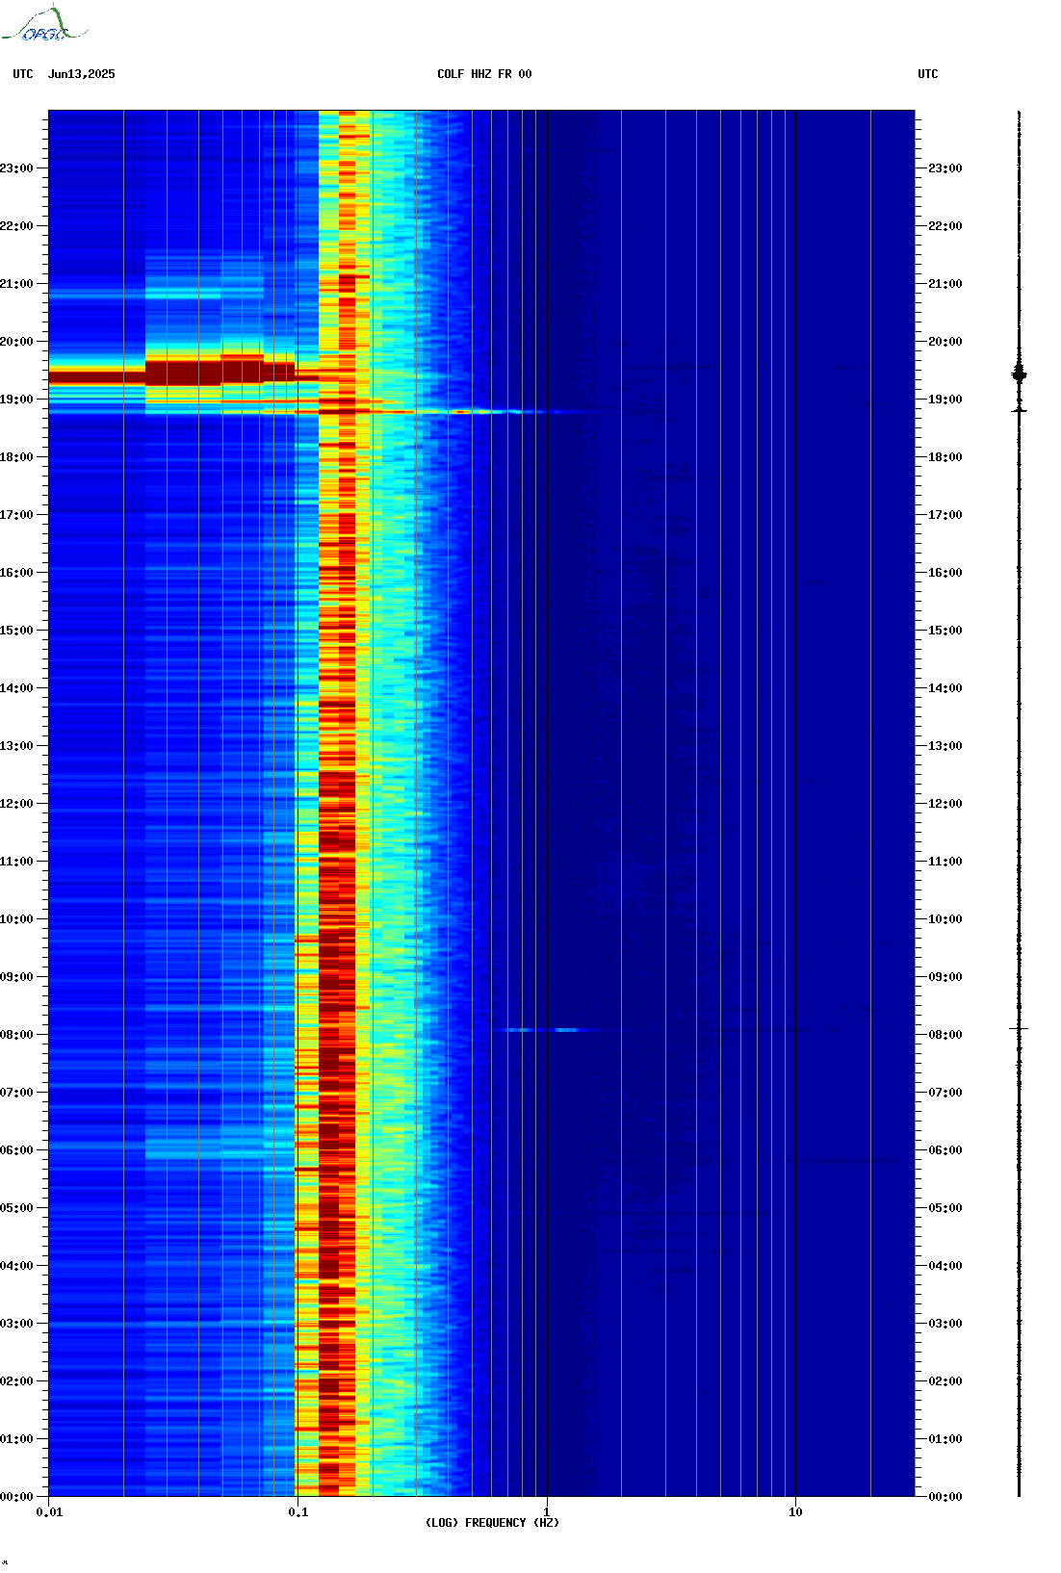Click the 04:00 label on right axis
This screenshot has height=1573, width=1061.
coord(945,1266)
